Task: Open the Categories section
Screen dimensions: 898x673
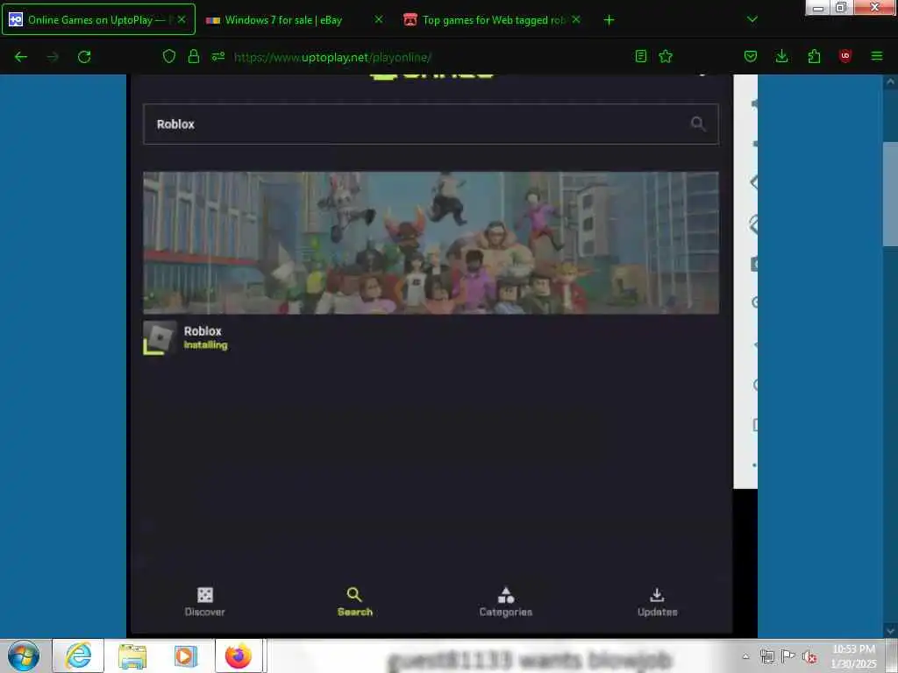Action: click(x=506, y=602)
